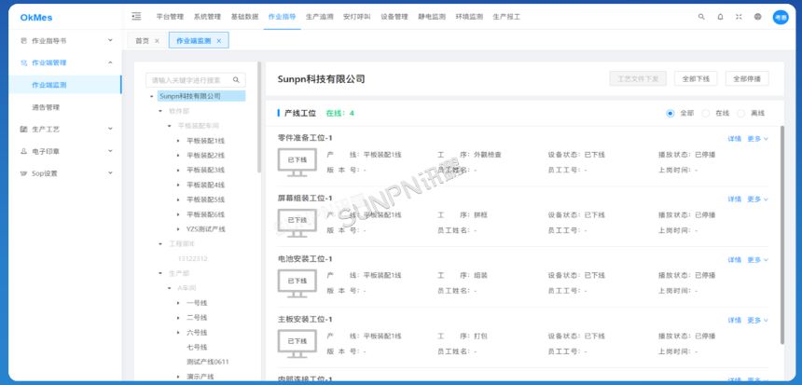Click the organization tree vertical scrollbar
Viewport: 802px width, 385px height.
(259, 117)
